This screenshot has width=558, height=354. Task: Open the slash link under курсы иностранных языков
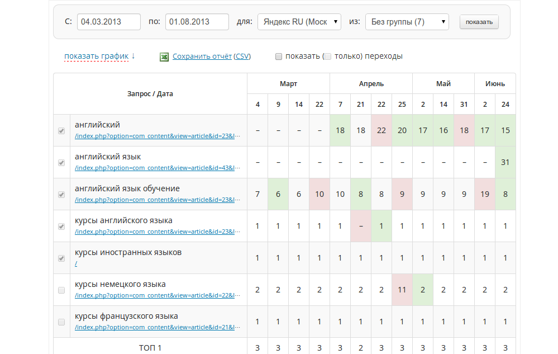76,263
